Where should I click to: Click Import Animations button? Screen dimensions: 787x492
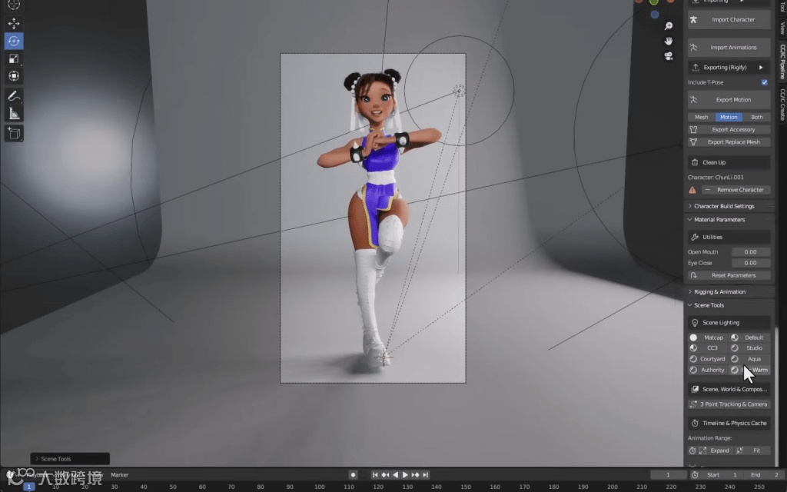[x=729, y=48]
